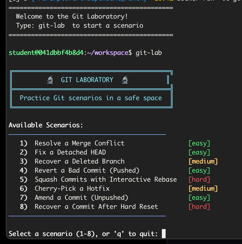Select the Fix a Detached HEAD scenario

(x=70, y=152)
